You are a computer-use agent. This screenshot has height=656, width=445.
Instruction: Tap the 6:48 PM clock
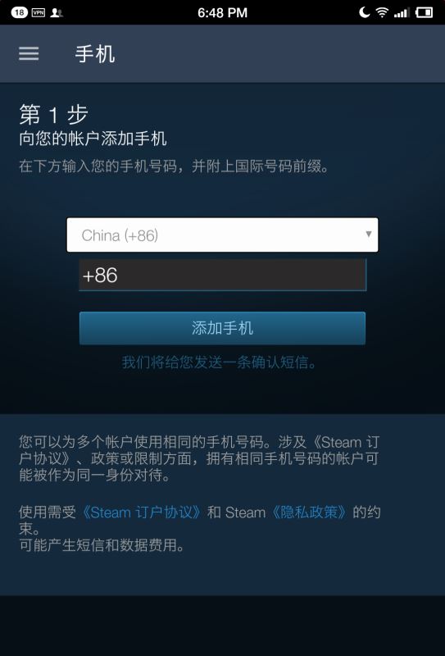[x=223, y=12]
